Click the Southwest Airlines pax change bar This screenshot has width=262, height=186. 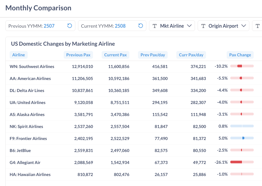242,66
